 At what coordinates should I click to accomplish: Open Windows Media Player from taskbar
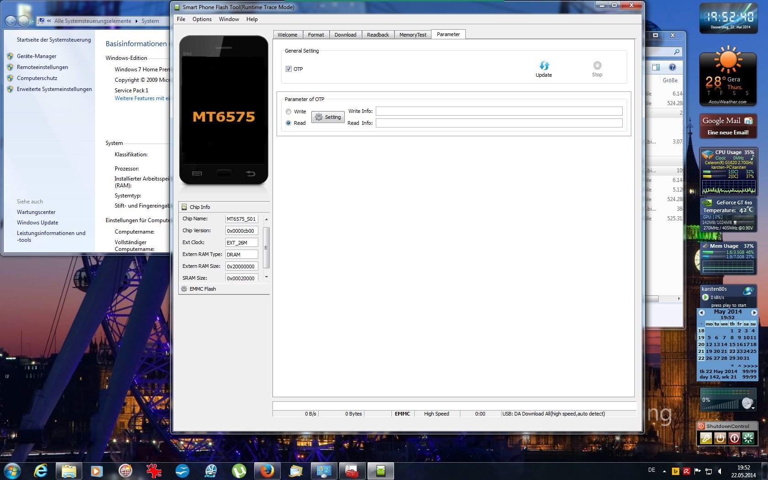(x=96, y=470)
